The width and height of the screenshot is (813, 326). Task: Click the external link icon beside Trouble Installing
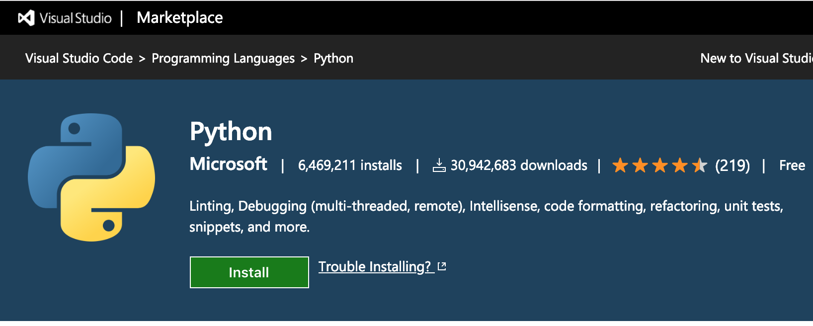coord(442,266)
